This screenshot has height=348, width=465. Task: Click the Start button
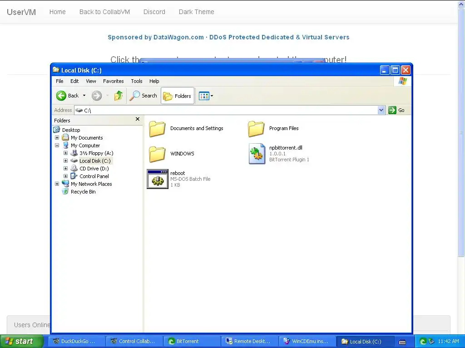point(21,341)
